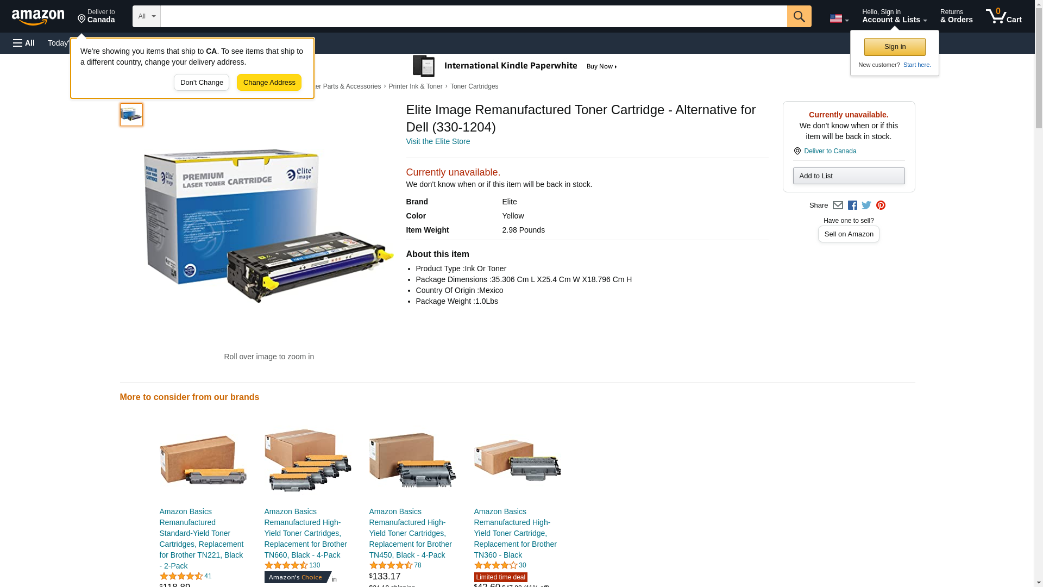Image resolution: width=1043 pixels, height=587 pixels.
Task: Open the shopping cart icon
Action: coord(1004,16)
